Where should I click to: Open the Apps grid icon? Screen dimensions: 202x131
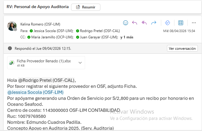[x=181, y=23]
